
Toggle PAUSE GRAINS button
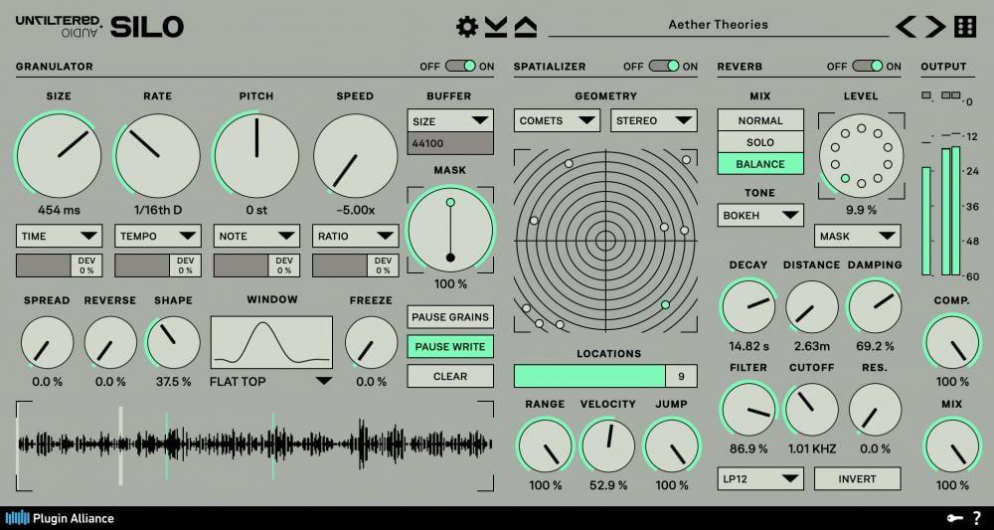pyautogui.click(x=450, y=317)
